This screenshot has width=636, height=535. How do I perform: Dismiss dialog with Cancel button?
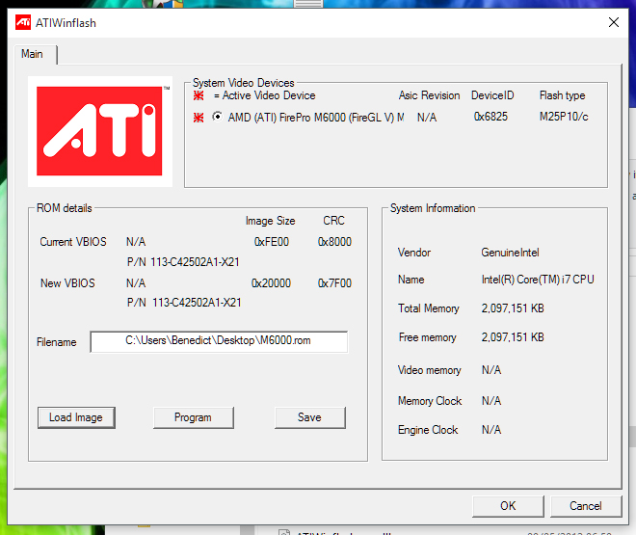[x=586, y=506]
